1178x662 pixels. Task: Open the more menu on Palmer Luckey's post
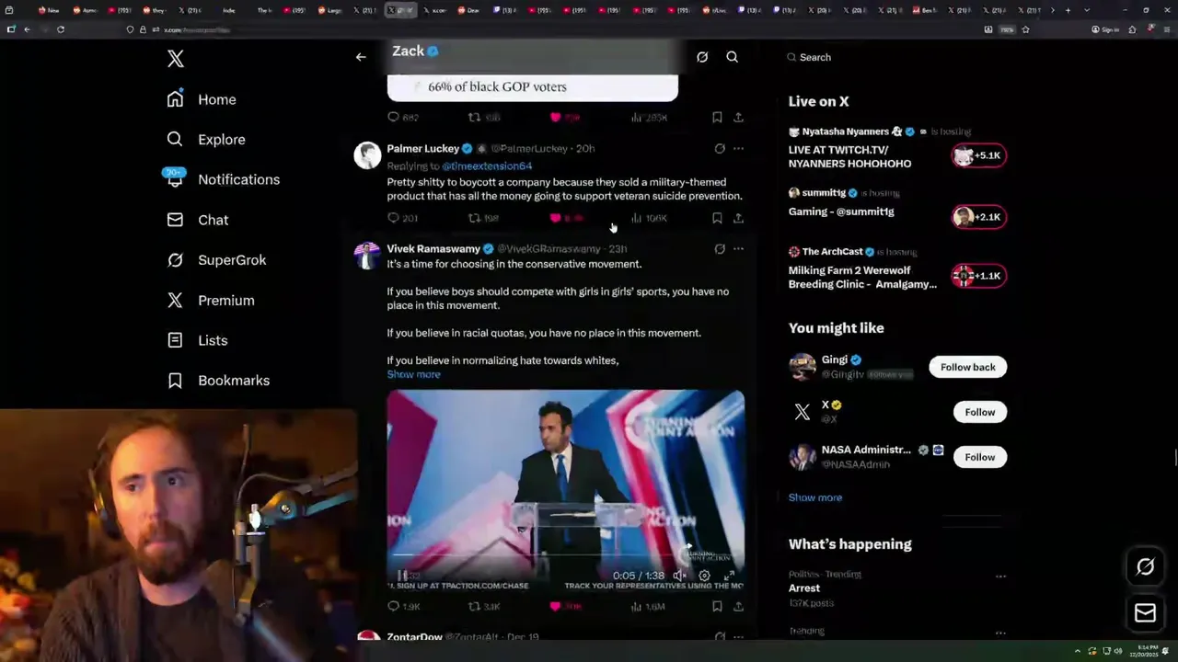[x=738, y=148]
